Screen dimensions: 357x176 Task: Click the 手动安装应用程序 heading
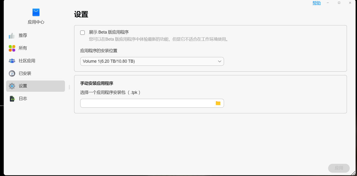click(x=97, y=83)
